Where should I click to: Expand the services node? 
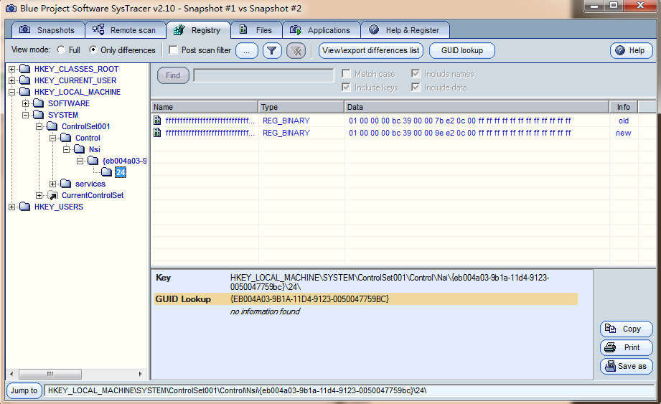pos(52,184)
